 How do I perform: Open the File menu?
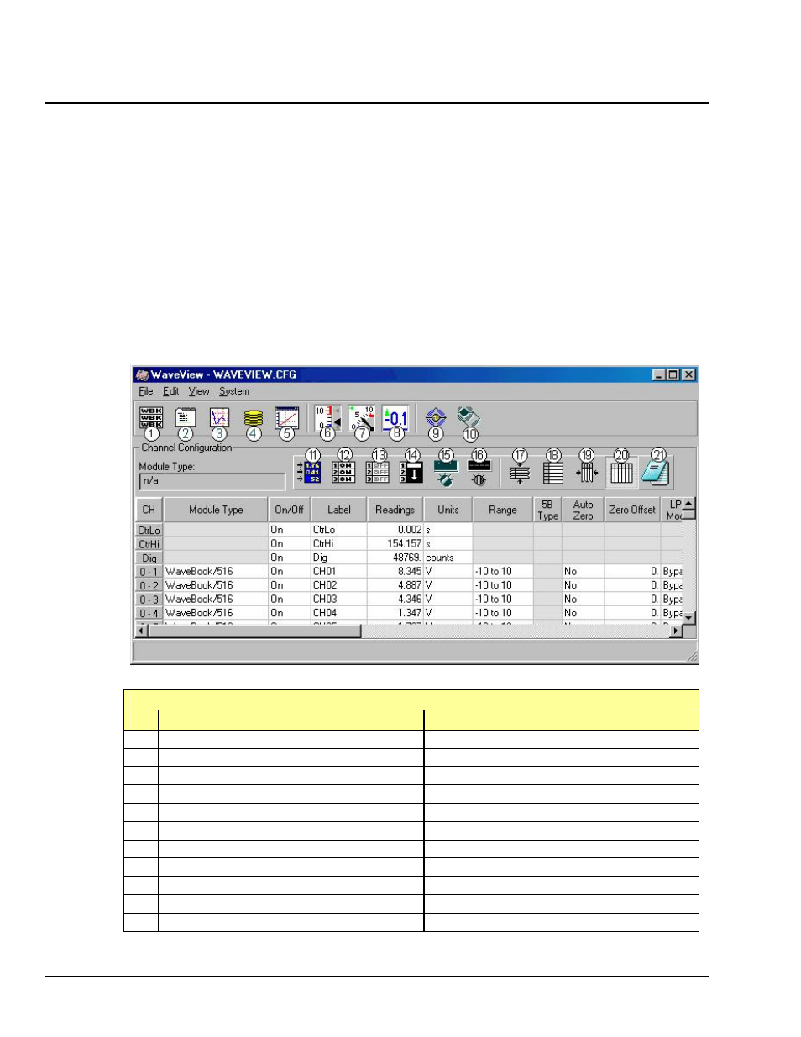146,391
